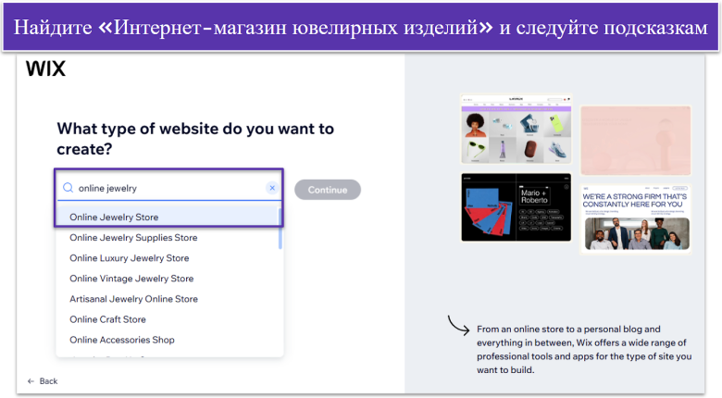
Task: Clear the search field with the X icon
Action: 272,188
